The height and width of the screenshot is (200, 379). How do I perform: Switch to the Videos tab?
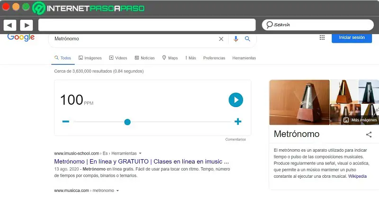click(x=118, y=58)
